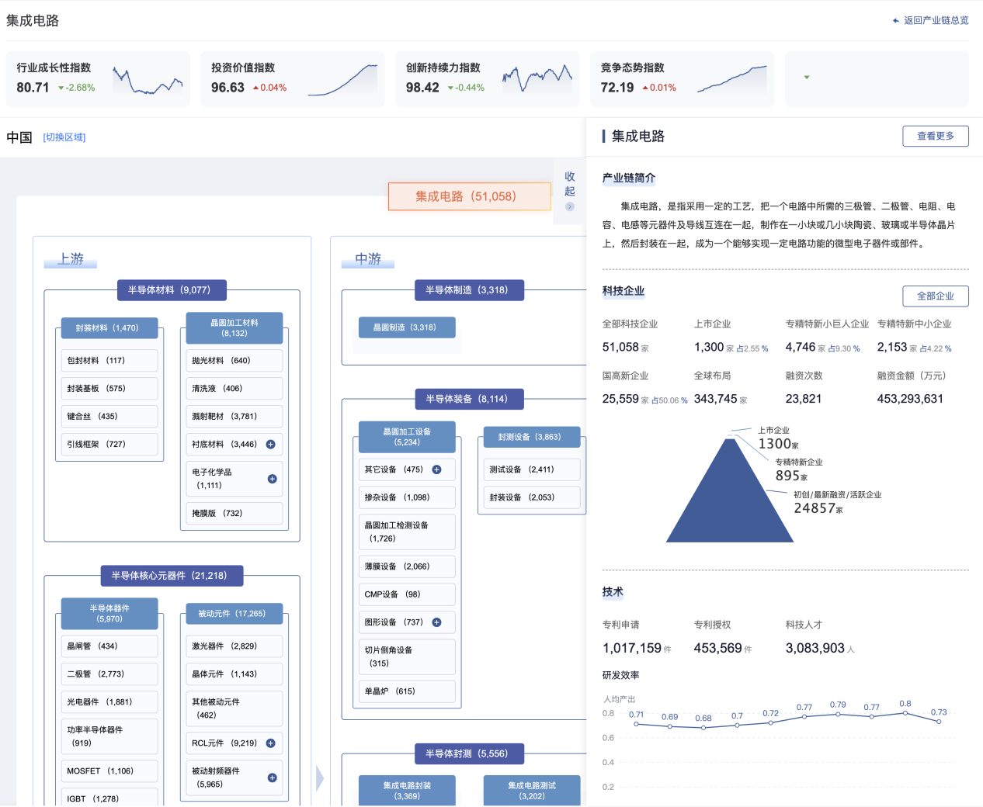Screen dimensions: 983x807
Task: Click the plus icon next to RCL元件
Action: pyautogui.click(x=271, y=743)
